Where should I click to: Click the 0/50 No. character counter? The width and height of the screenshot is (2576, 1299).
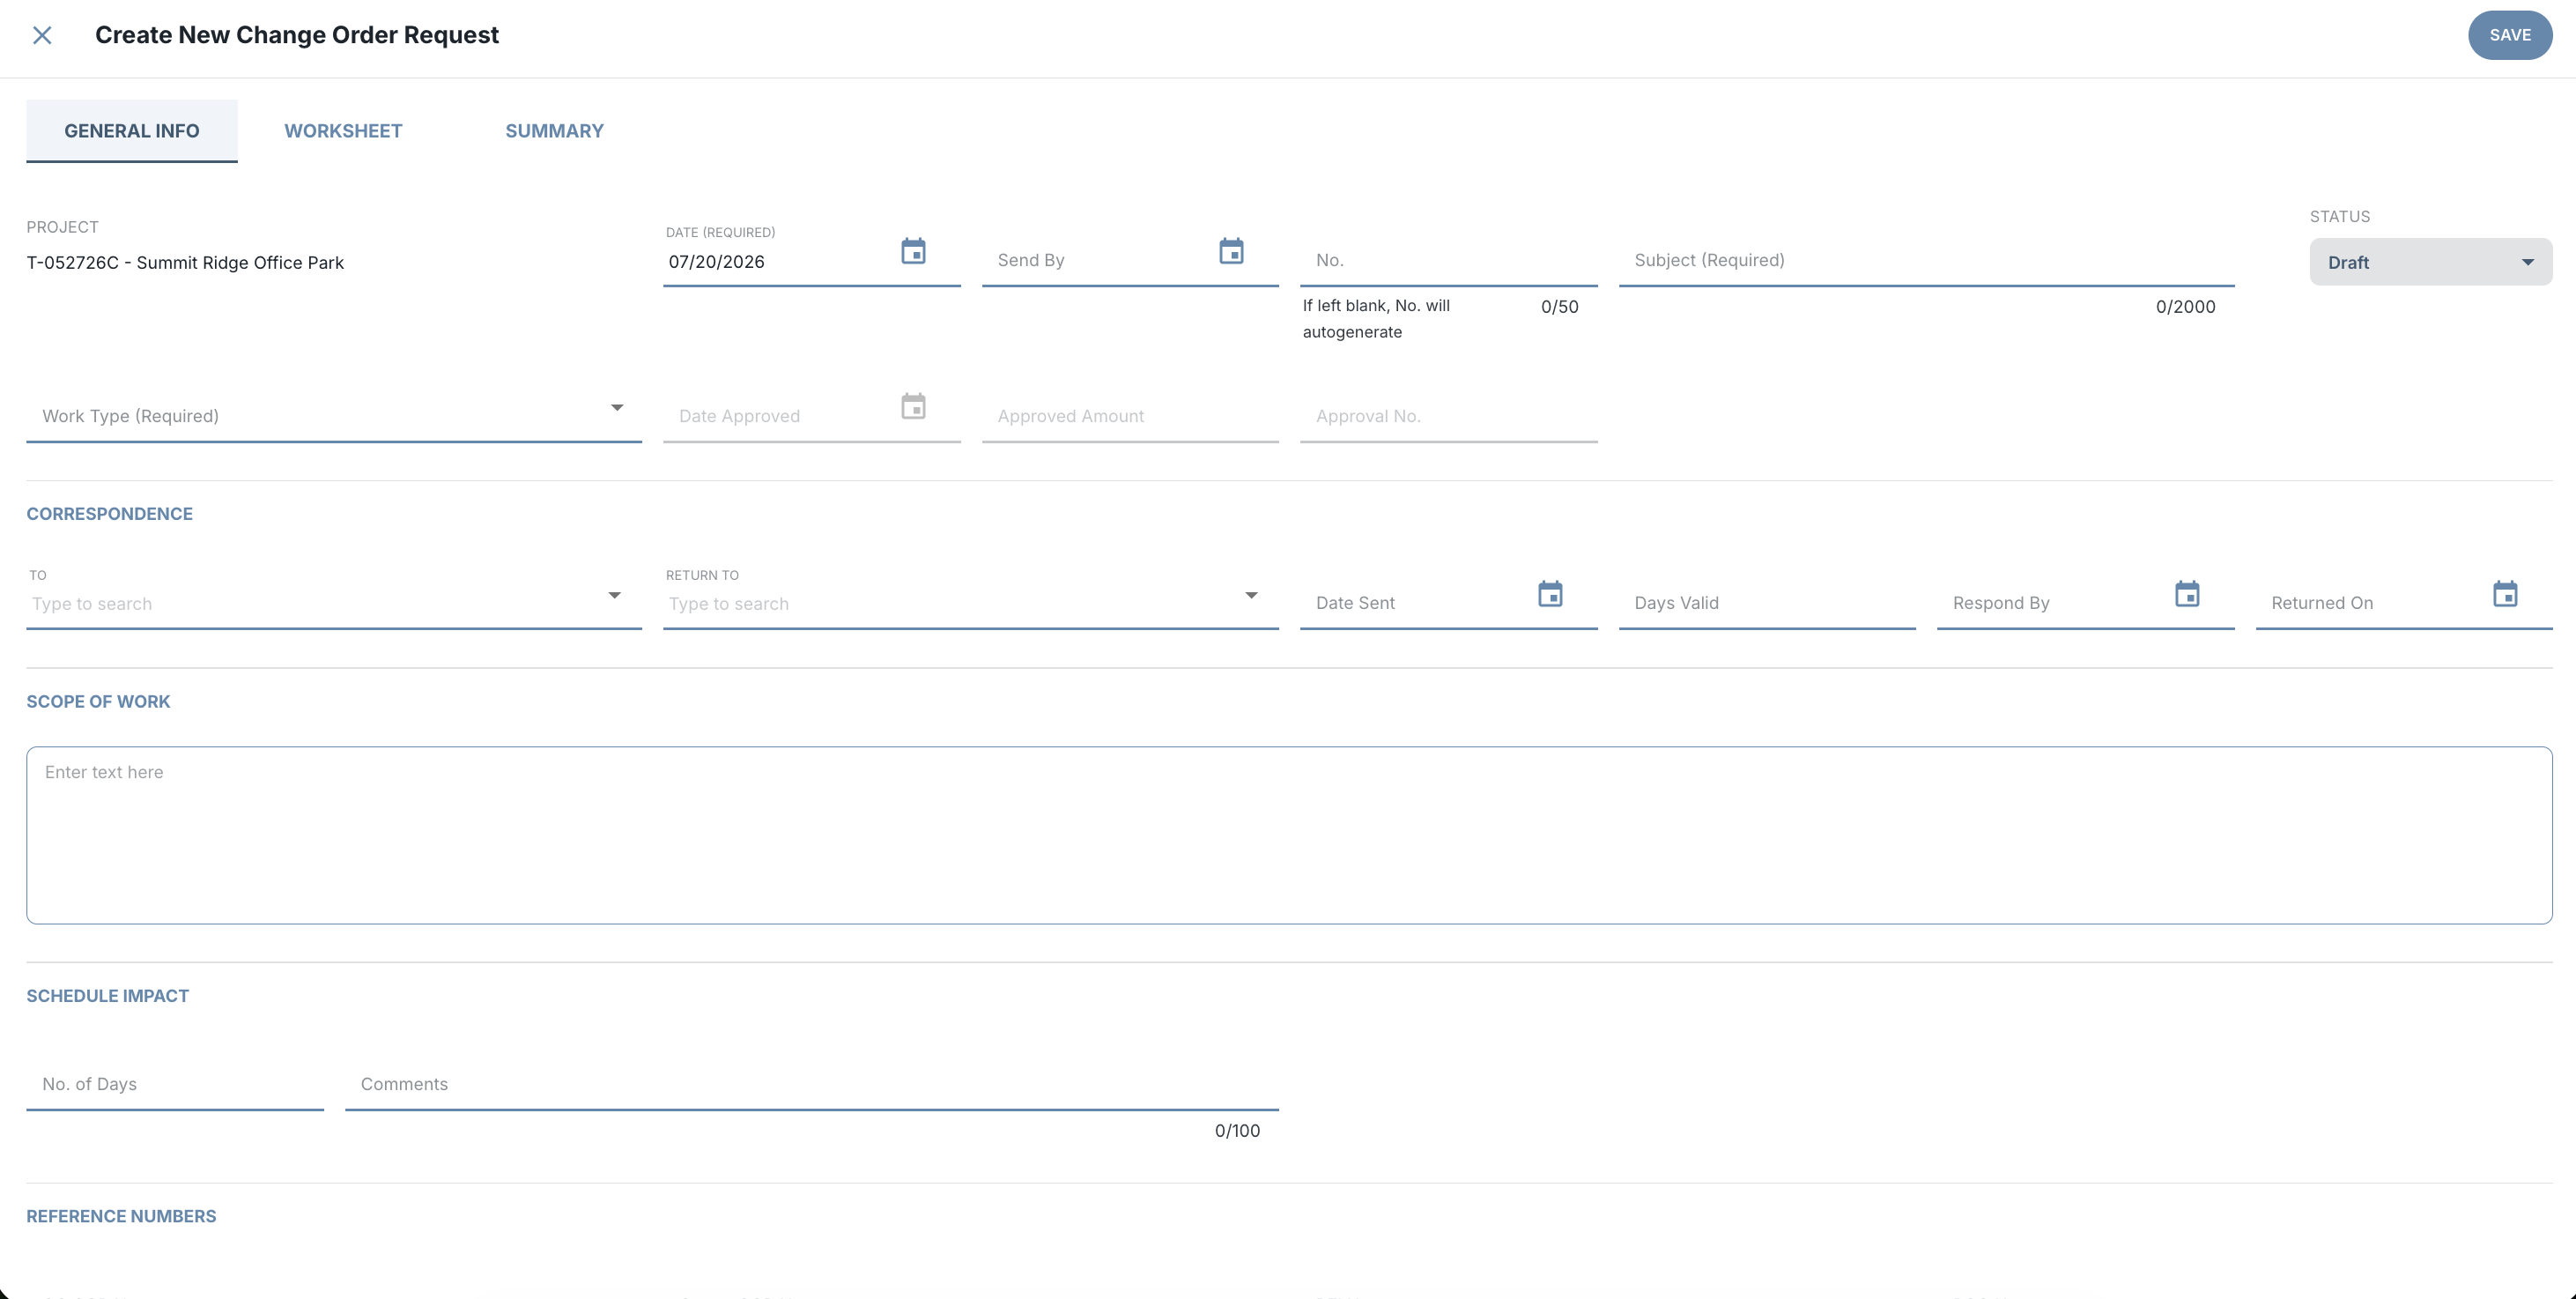click(x=1559, y=307)
